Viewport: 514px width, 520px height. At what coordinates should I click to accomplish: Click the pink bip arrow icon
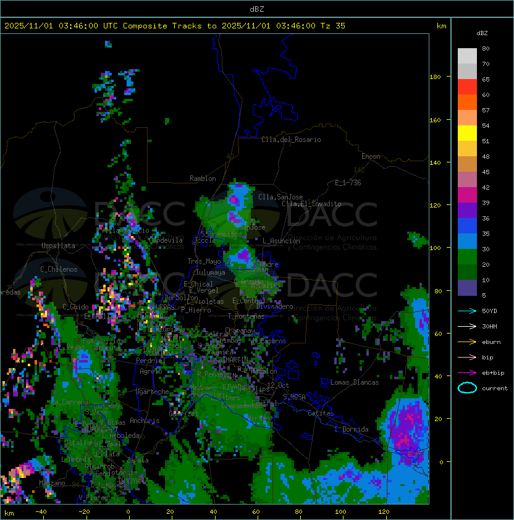(x=467, y=357)
